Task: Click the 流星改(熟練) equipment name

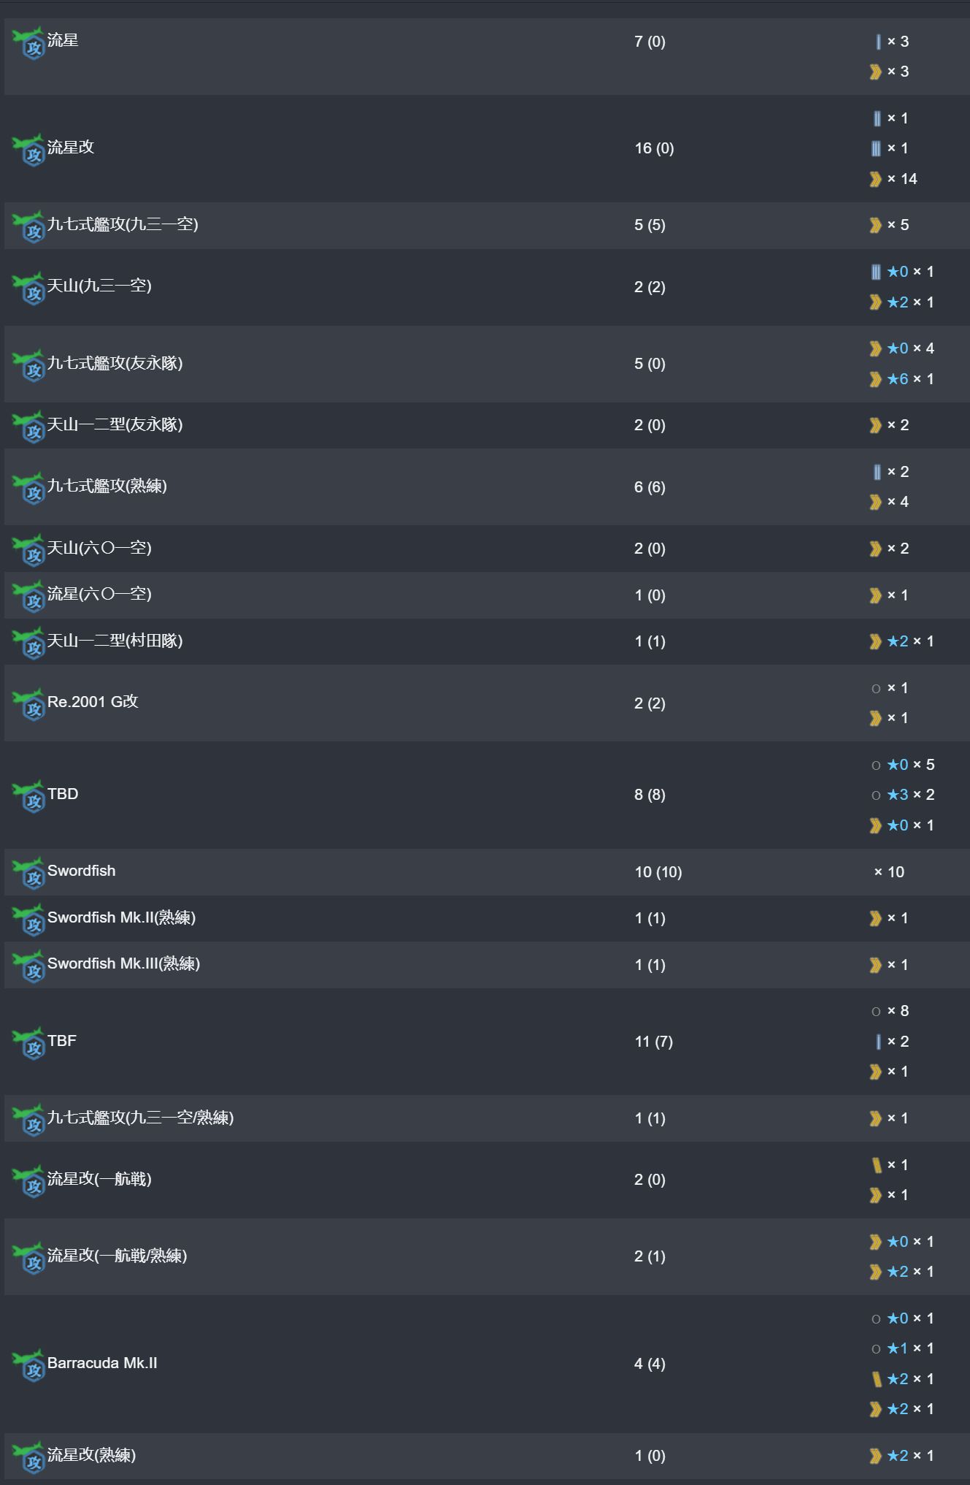Action: tap(91, 1455)
